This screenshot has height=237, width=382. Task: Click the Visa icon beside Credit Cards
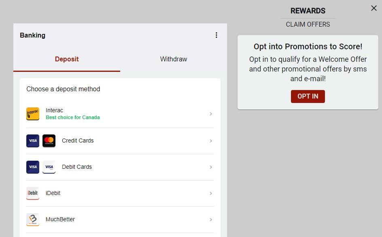tap(33, 141)
